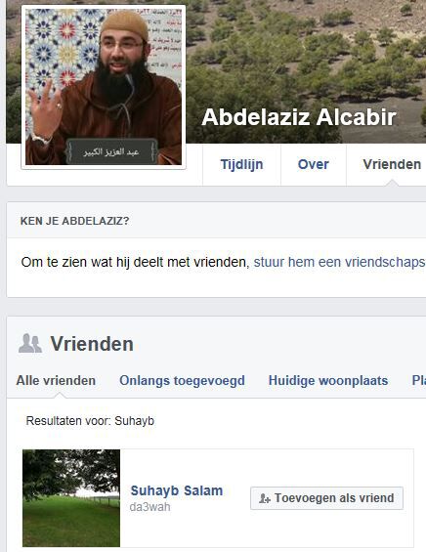Image resolution: width=426 pixels, height=552 pixels.
Task: Open Abdelaziz Alcabir's profile picture
Action: 104,87
